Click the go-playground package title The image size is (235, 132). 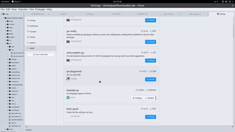point(74,71)
